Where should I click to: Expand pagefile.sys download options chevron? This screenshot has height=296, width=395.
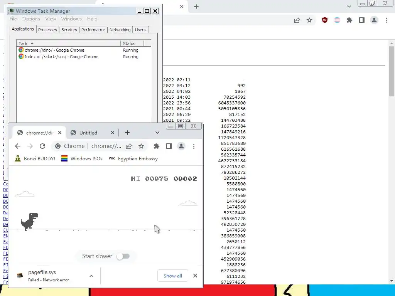[91, 276]
